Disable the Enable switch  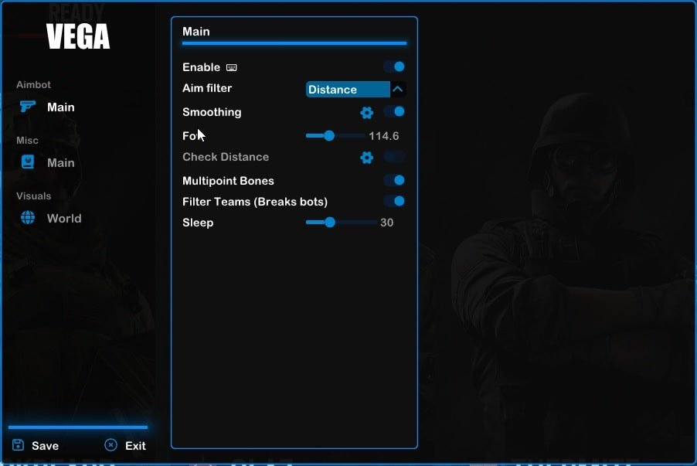click(x=394, y=66)
